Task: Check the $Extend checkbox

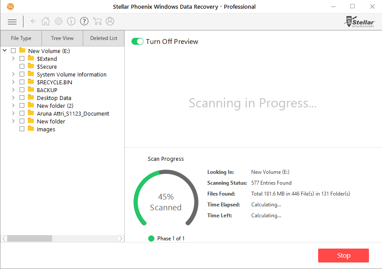Action: pos(22,59)
